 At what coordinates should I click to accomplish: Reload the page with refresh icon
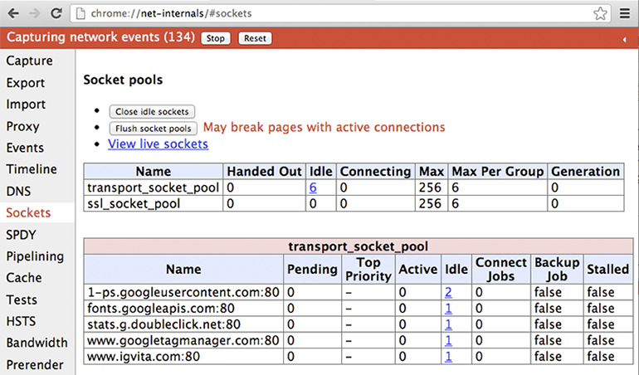pyautogui.click(x=56, y=14)
